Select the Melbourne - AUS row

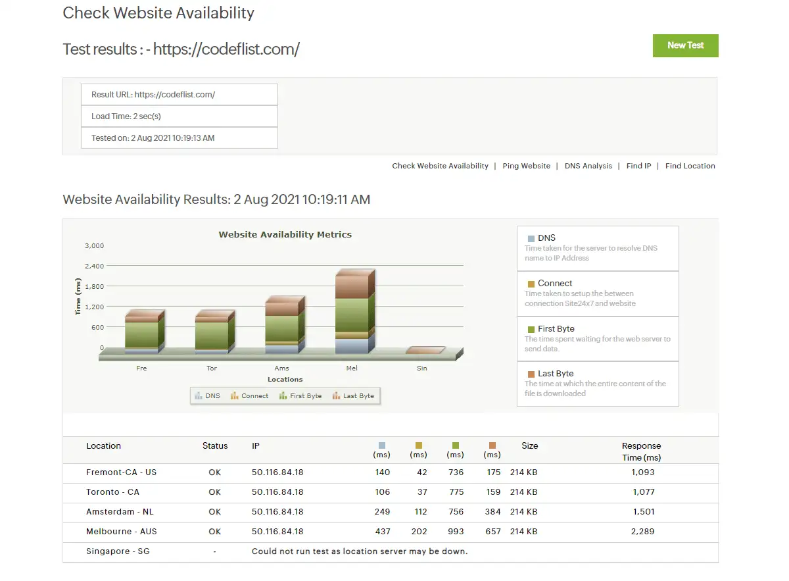pyautogui.click(x=391, y=532)
